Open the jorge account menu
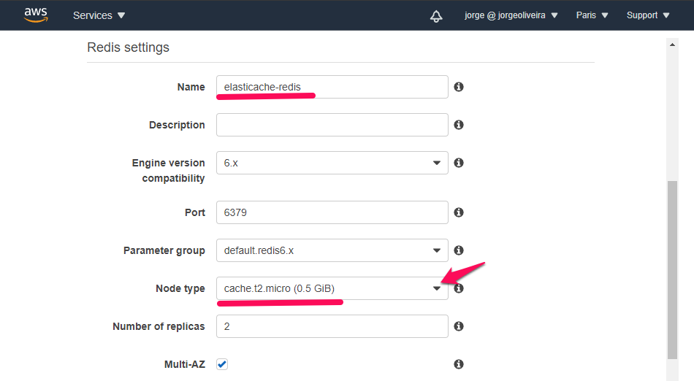Viewport: 694px width, 381px height. (x=511, y=15)
